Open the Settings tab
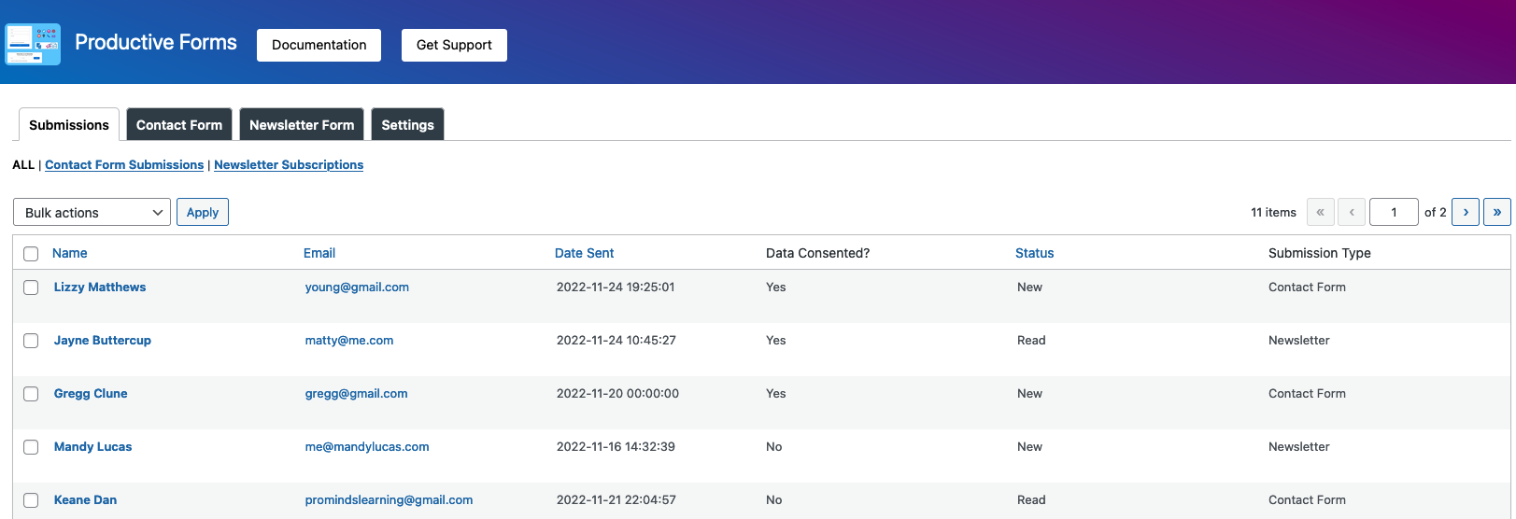Viewport: 1516px width, 519px height. click(x=407, y=124)
